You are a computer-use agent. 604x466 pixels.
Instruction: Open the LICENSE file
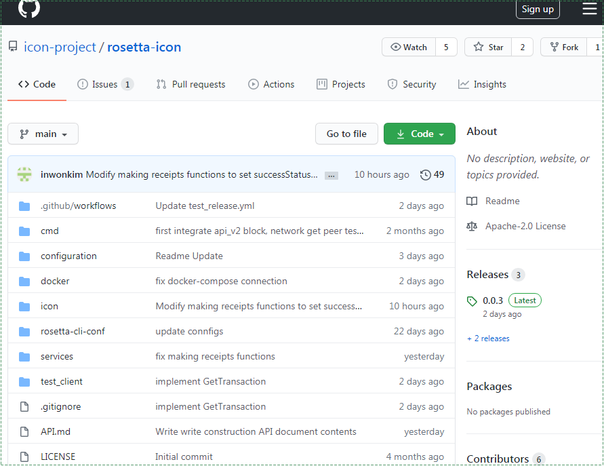tap(58, 457)
